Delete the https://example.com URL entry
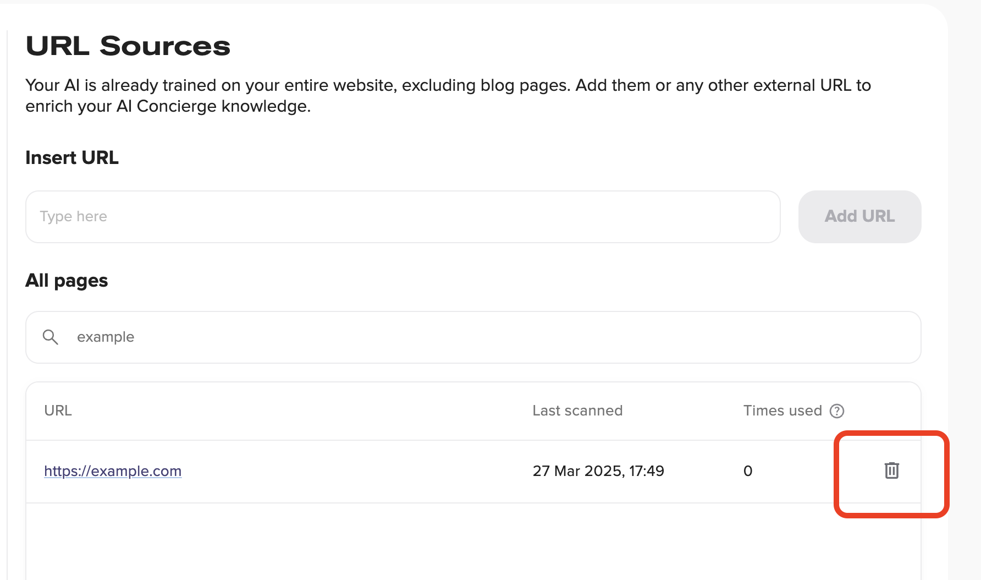 [x=891, y=470]
